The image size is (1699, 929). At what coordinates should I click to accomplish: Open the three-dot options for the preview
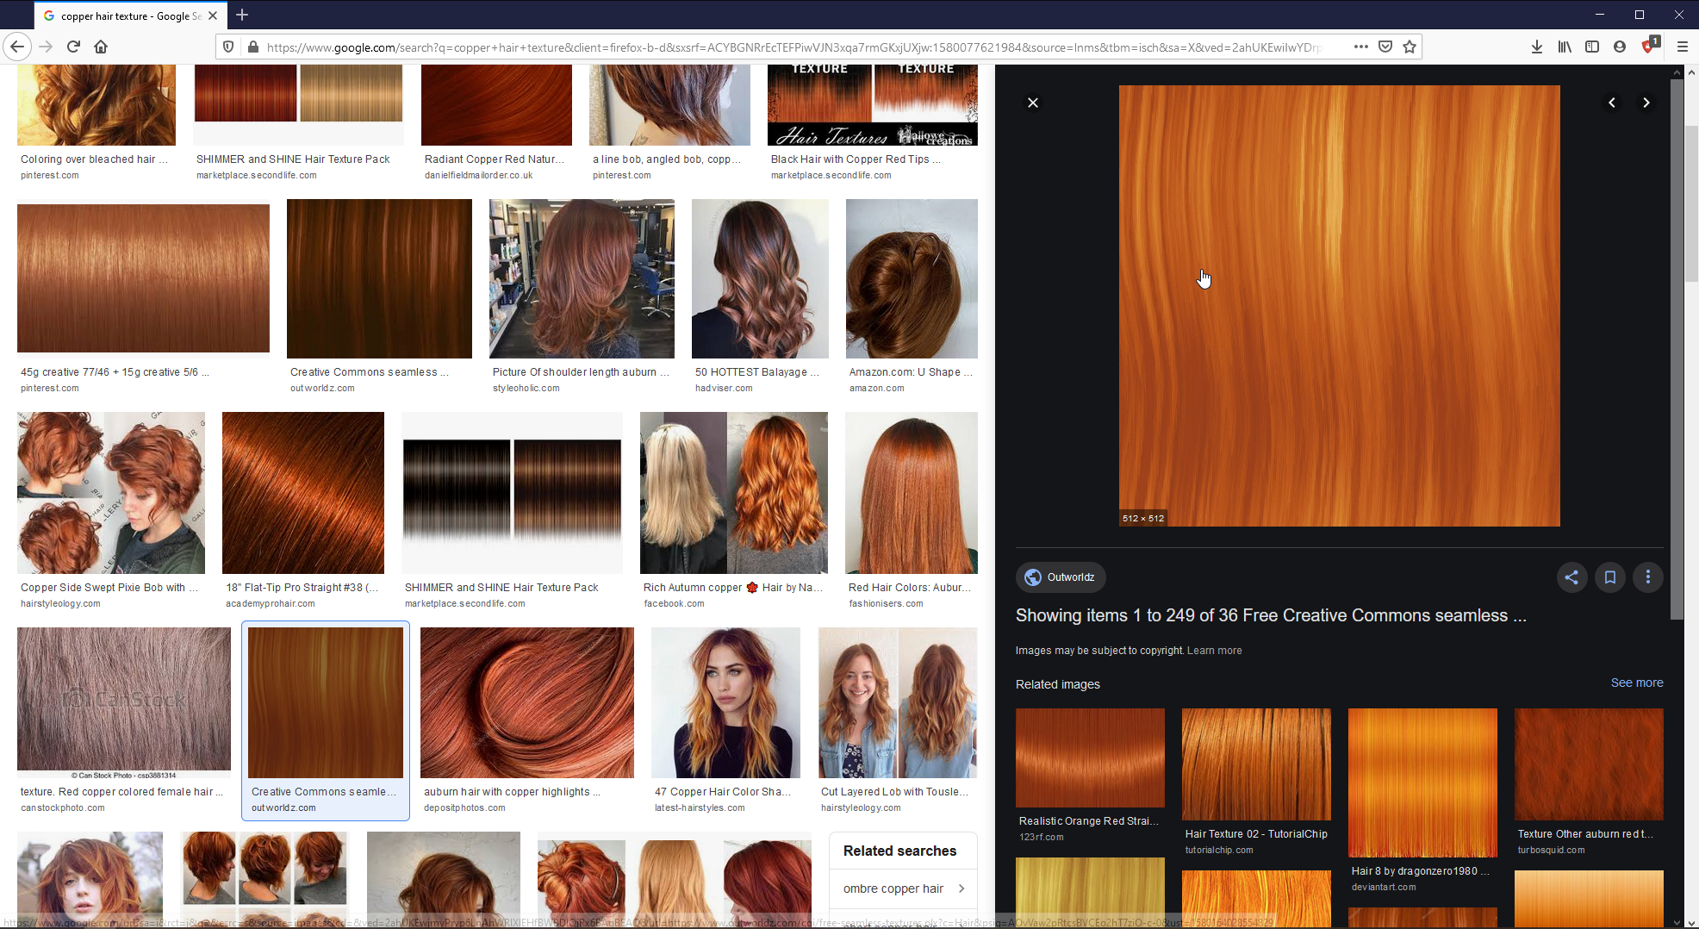point(1648,577)
